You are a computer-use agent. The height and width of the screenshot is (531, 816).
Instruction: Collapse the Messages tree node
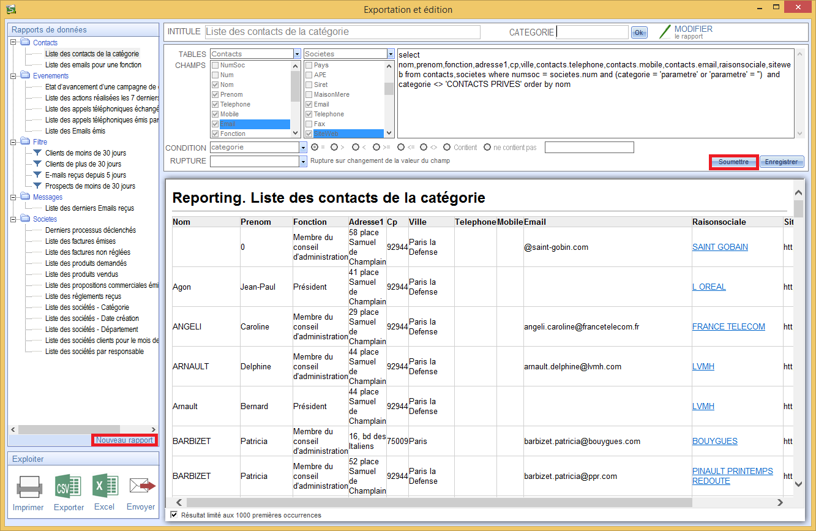tap(13, 197)
